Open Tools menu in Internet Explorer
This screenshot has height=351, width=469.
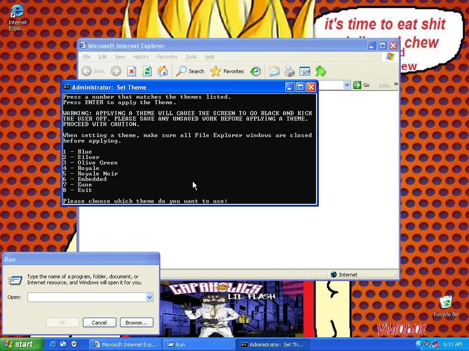coord(191,57)
